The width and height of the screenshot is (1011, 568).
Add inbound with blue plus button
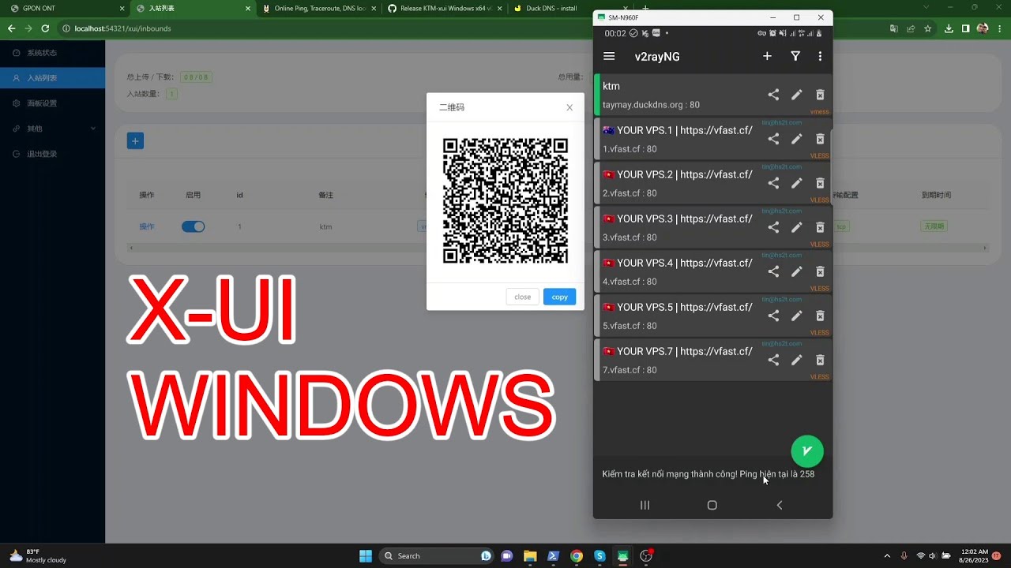(x=135, y=141)
